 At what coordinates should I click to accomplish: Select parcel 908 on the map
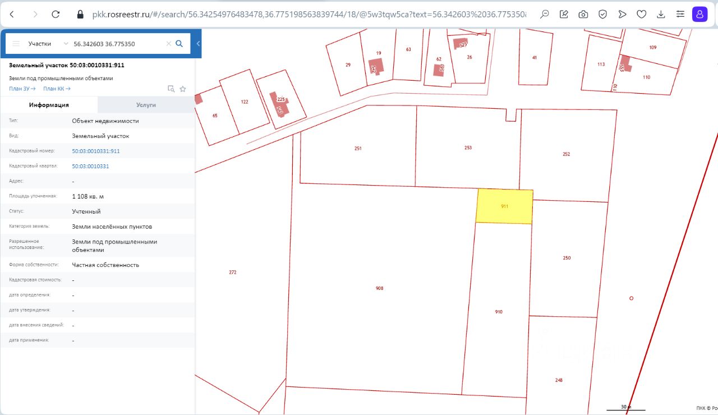pos(379,288)
